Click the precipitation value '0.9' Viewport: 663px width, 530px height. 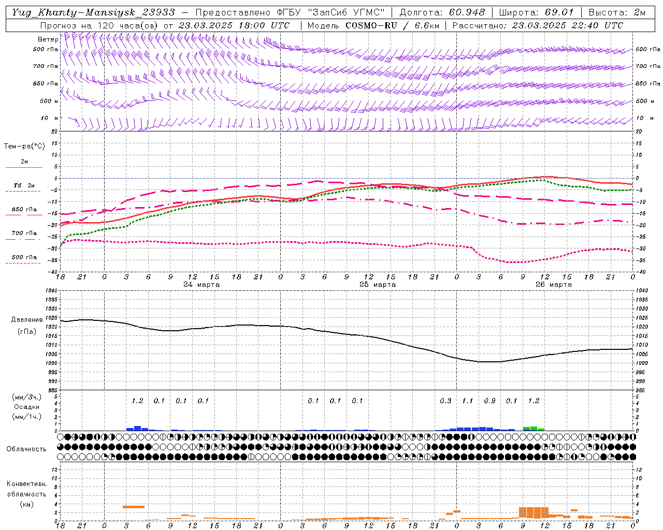[x=489, y=401]
